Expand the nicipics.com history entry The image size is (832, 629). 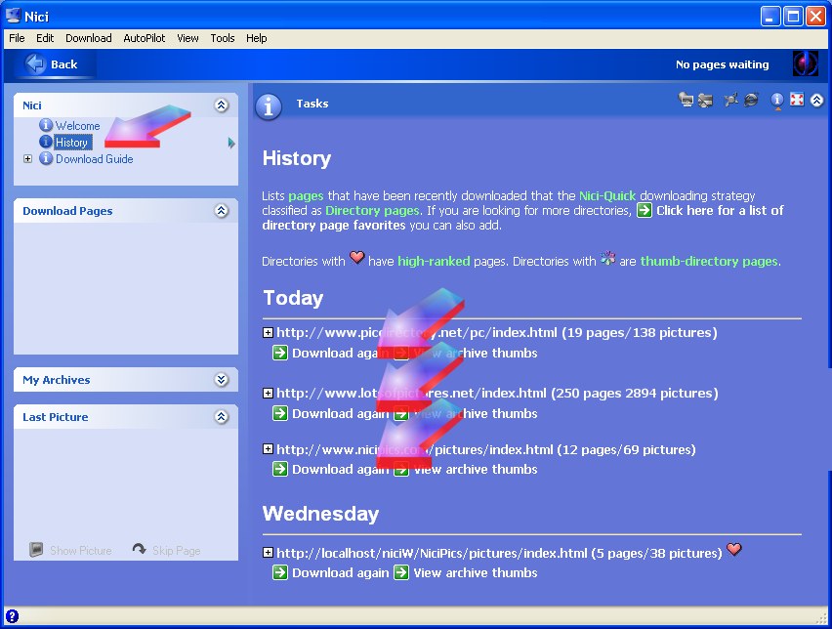point(268,449)
